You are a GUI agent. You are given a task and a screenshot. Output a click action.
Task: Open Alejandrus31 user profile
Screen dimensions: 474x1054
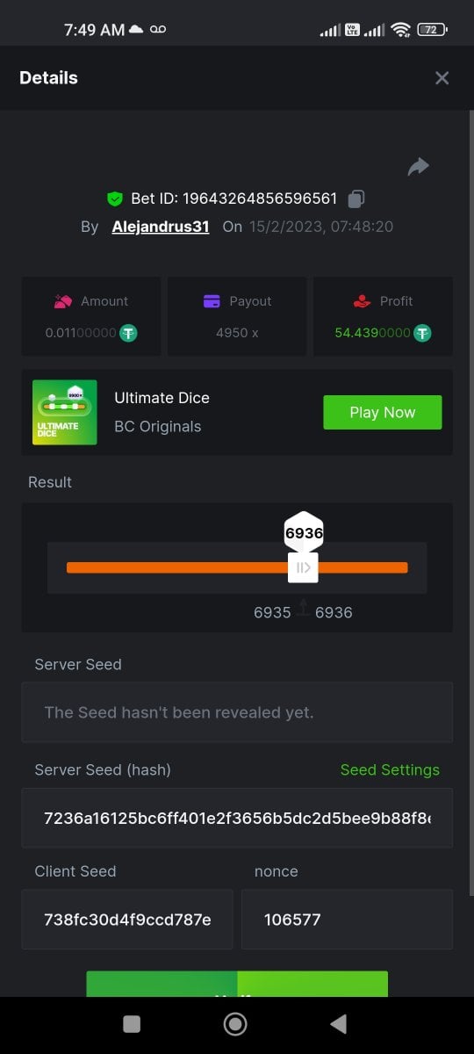point(161,227)
